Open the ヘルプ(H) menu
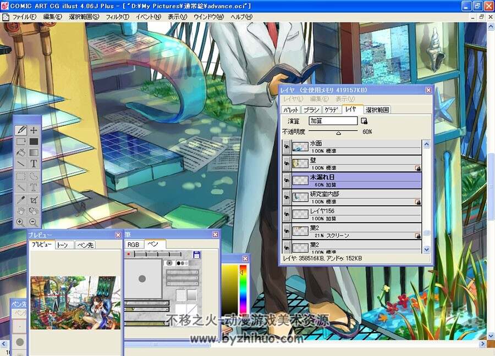The image size is (495, 356). (241, 17)
